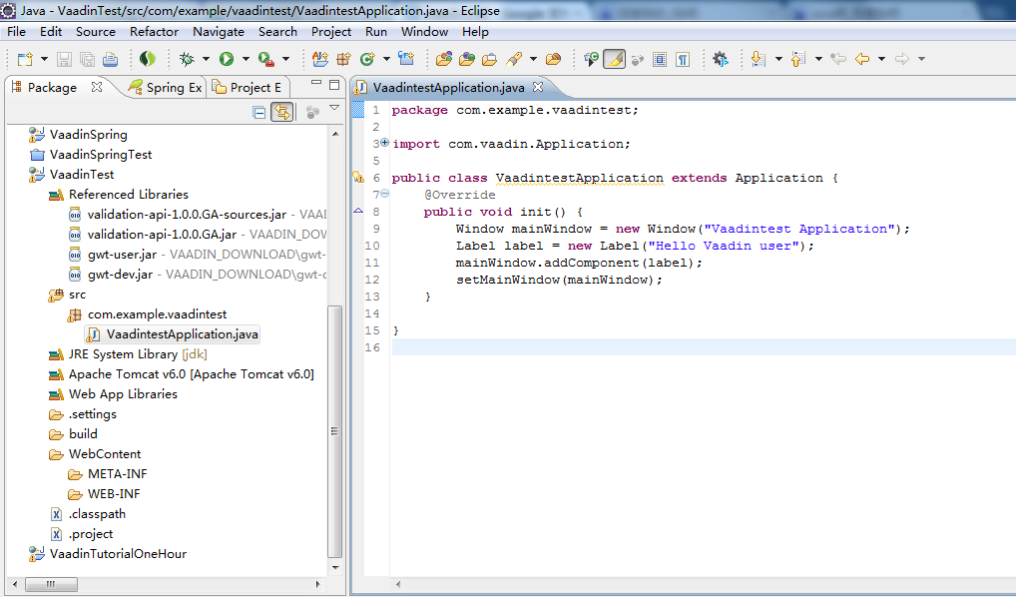Screen dimensions: 1016x597
Task: Toggle Link with Editor in Package Explorer
Action: pos(281,112)
